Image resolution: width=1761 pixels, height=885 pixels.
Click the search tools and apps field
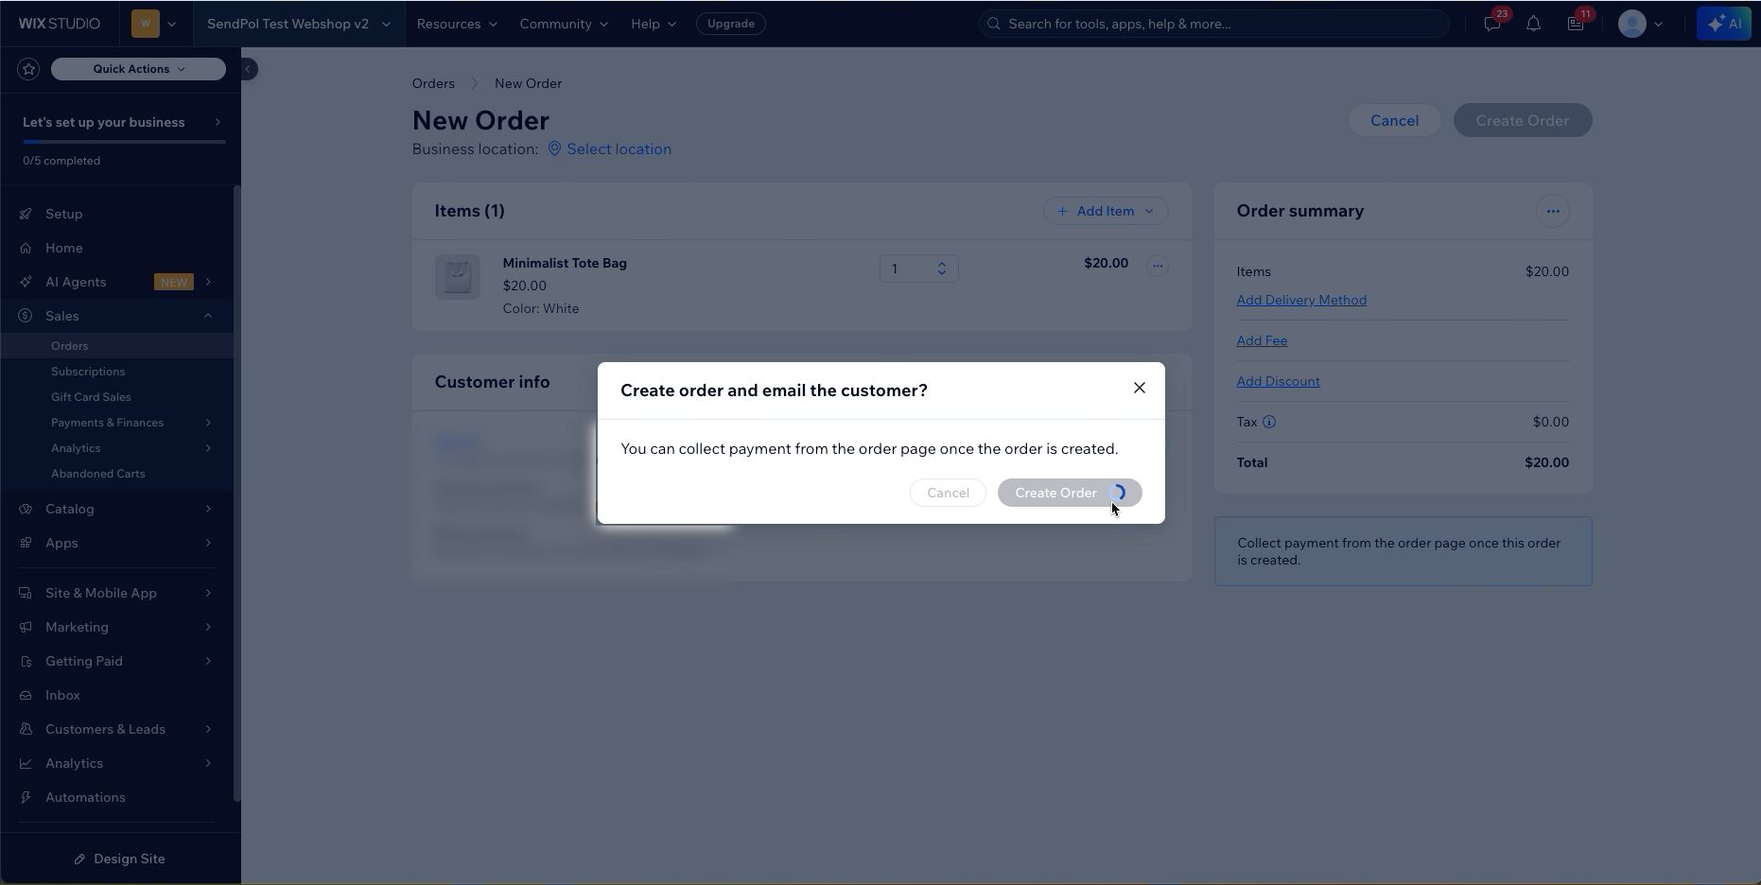coord(1214,24)
